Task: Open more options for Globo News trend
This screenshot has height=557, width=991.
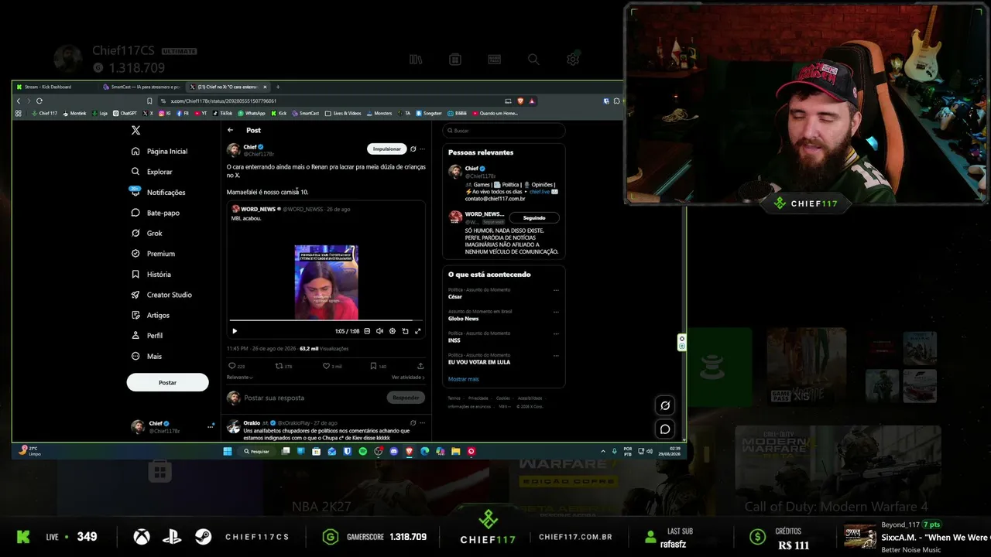Action: point(556,312)
